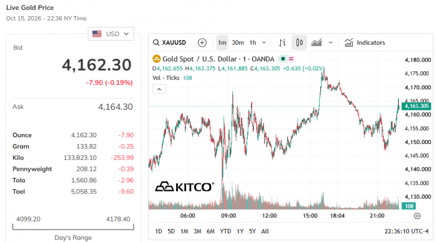Expand the interval dropdown chevron
Screen dimensions: 437x242
[264, 42]
